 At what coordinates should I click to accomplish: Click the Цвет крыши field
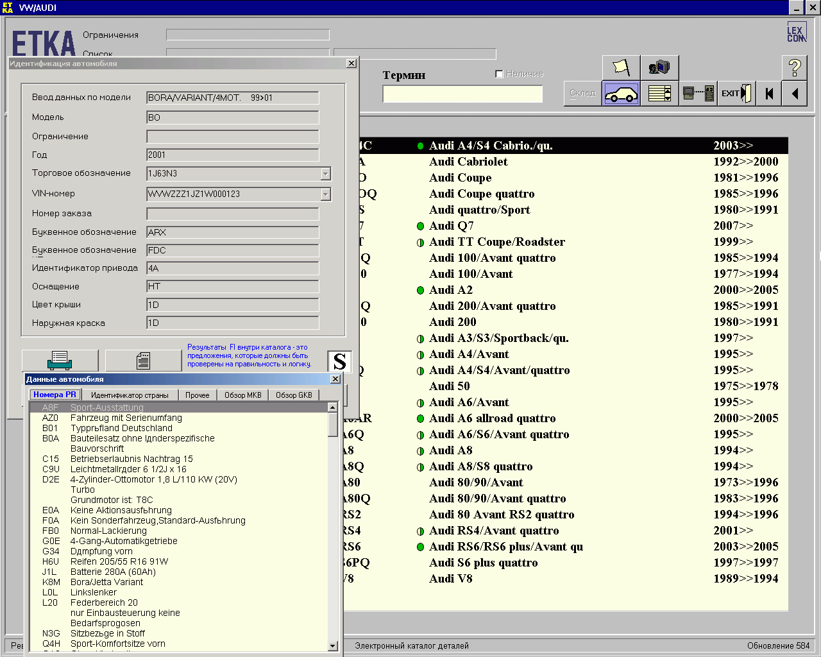point(233,305)
